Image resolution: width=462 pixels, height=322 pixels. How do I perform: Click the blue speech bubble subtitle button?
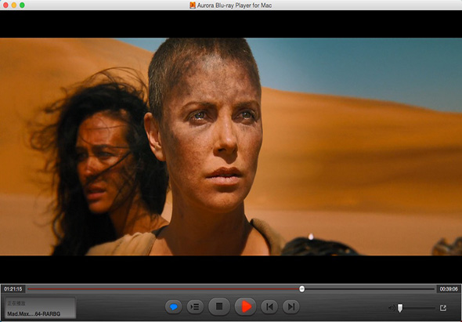coord(174,307)
